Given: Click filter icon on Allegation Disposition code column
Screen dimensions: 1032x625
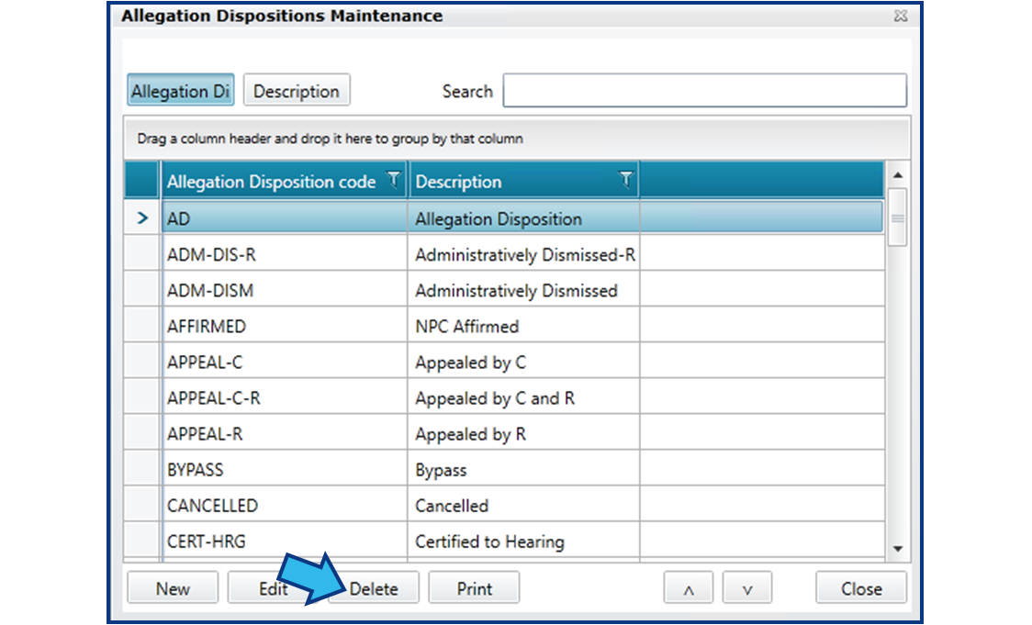Looking at the screenshot, I should click(x=393, y=179).
